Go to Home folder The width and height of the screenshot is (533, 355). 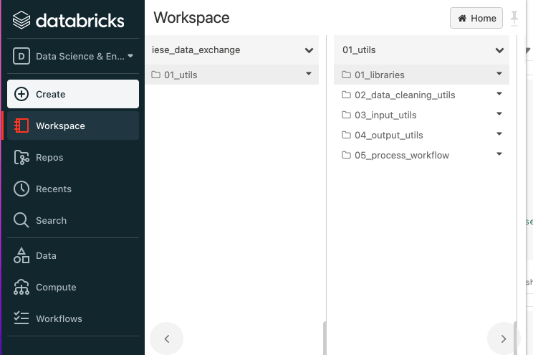476,18
